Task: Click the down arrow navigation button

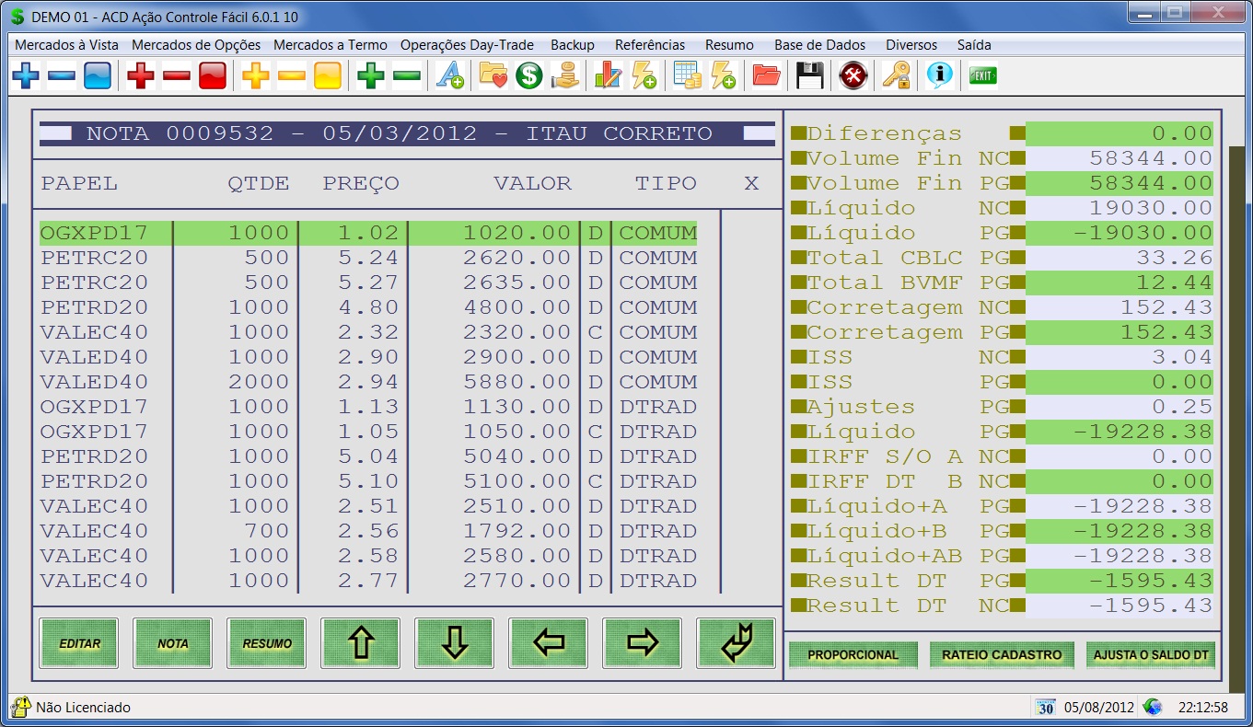Action: point(454,643)
